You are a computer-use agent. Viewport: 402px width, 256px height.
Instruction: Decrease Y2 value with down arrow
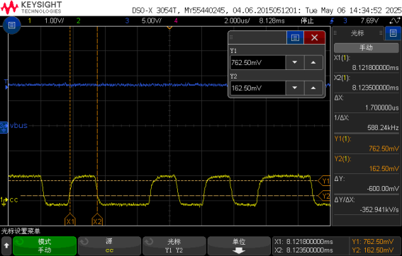[294, 88]
